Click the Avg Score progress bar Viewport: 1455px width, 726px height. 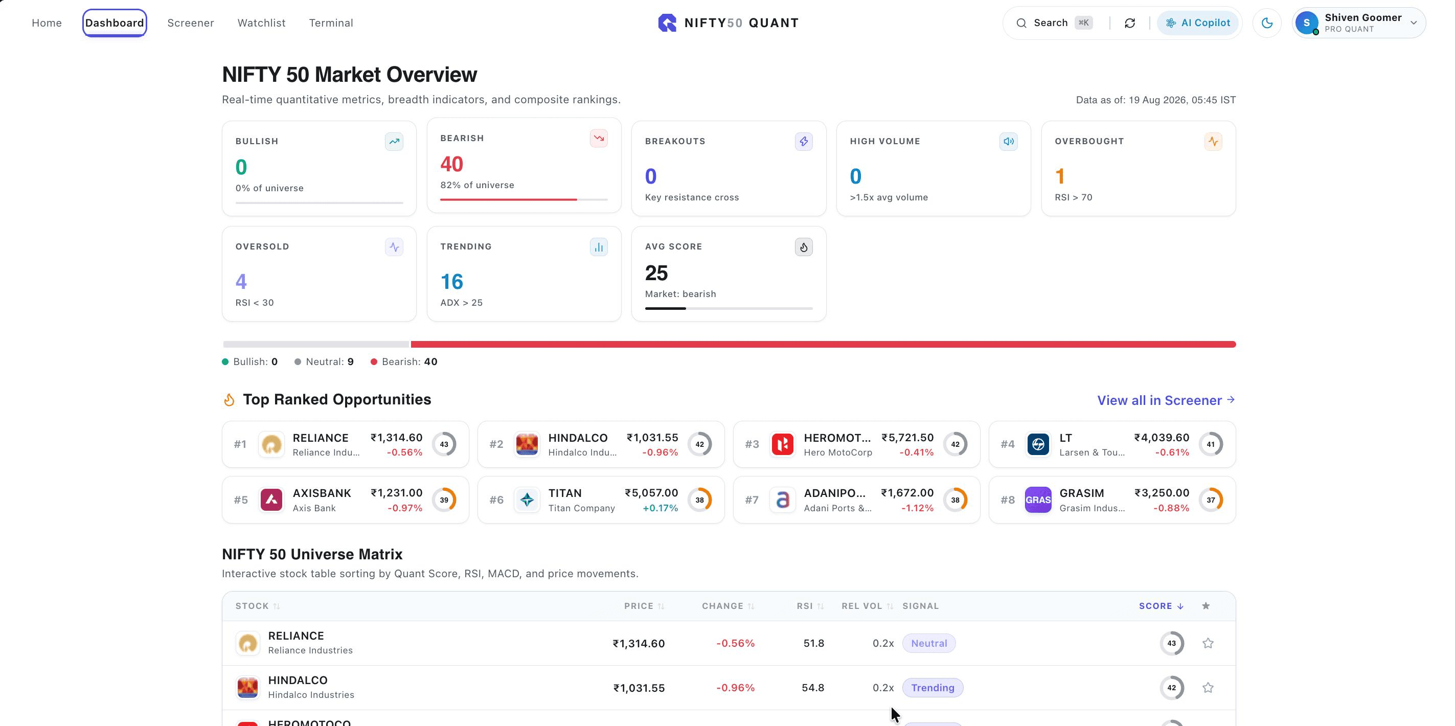(x=729, y=308)
